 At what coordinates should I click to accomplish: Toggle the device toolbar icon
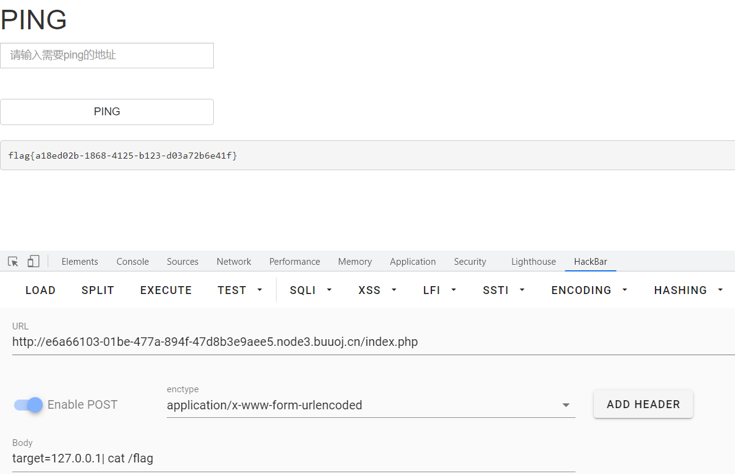pyautogui.click(x=33, y=262)
